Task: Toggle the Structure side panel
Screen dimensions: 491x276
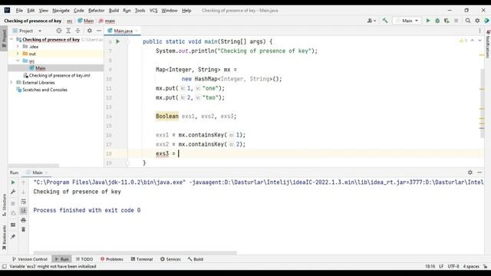Action: point(4,205)
